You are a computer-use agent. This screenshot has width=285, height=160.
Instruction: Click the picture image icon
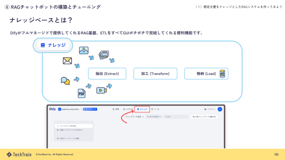pos(84,50)
